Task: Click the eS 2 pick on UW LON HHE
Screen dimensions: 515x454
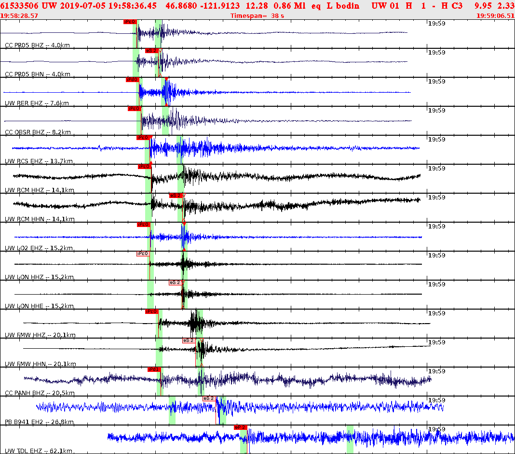Action: 176,282
